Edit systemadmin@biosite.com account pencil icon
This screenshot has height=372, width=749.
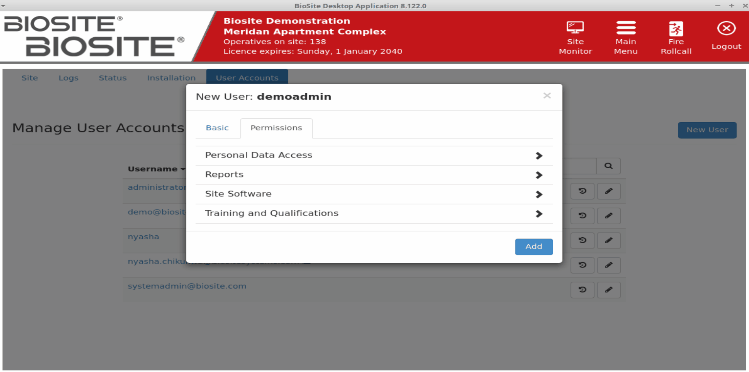[609, 290]
